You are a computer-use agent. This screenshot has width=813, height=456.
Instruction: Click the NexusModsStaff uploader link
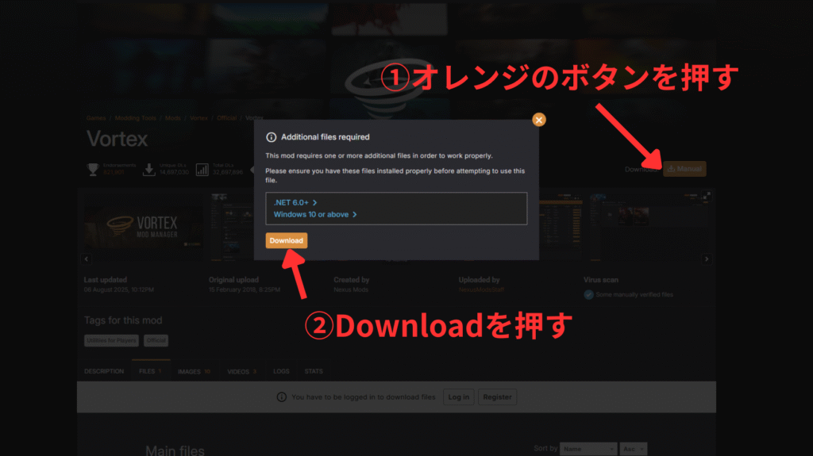pyautogui.click(x=481, y=289)
